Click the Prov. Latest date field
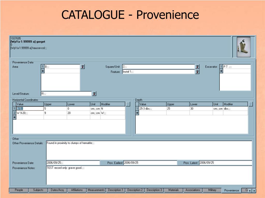The width and height of the screenshot is (265, 198). [226, 163]
